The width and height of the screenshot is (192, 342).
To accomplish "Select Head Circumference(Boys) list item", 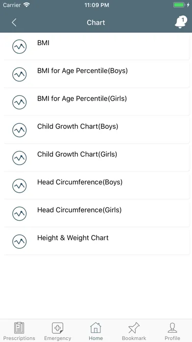I will 96,186.
